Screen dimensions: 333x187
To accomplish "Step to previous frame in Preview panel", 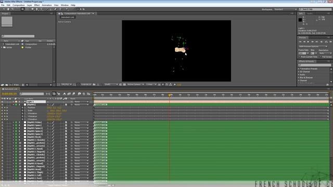I will point(304,42).
